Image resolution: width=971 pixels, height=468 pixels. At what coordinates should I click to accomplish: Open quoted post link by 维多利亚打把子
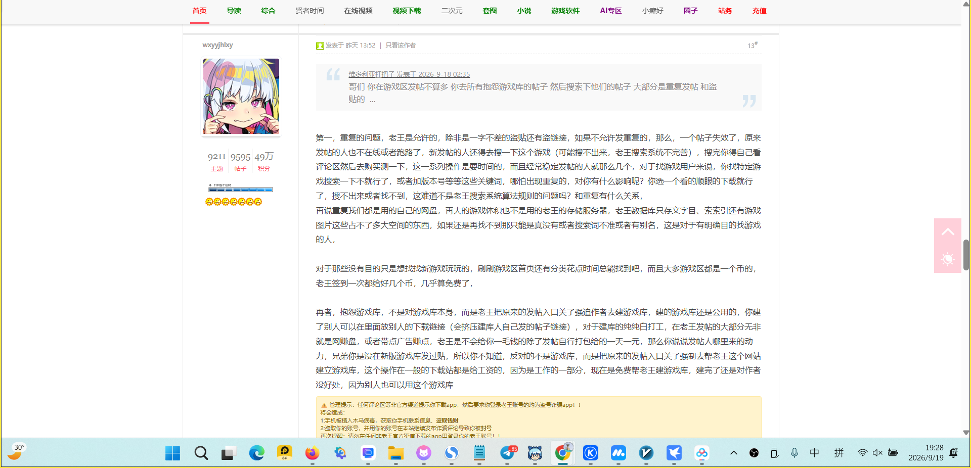click(409, 74)
